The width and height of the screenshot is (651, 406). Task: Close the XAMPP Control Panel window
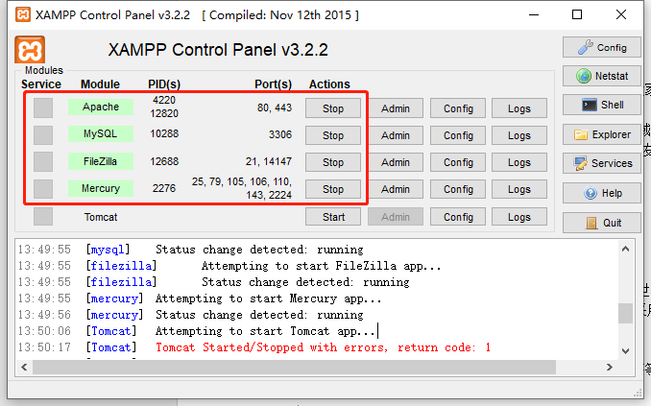pos(621,15)
